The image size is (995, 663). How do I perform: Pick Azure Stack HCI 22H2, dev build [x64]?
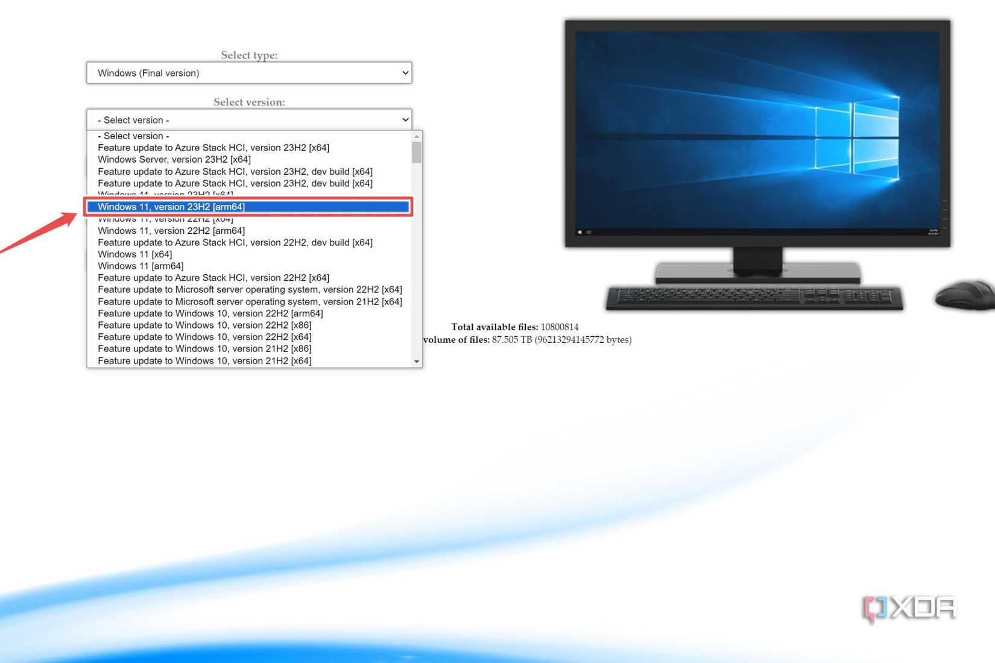pos(249,242)
